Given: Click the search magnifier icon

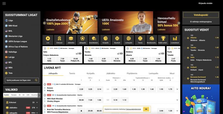Looking at the screenshot, I should [36, 80].
